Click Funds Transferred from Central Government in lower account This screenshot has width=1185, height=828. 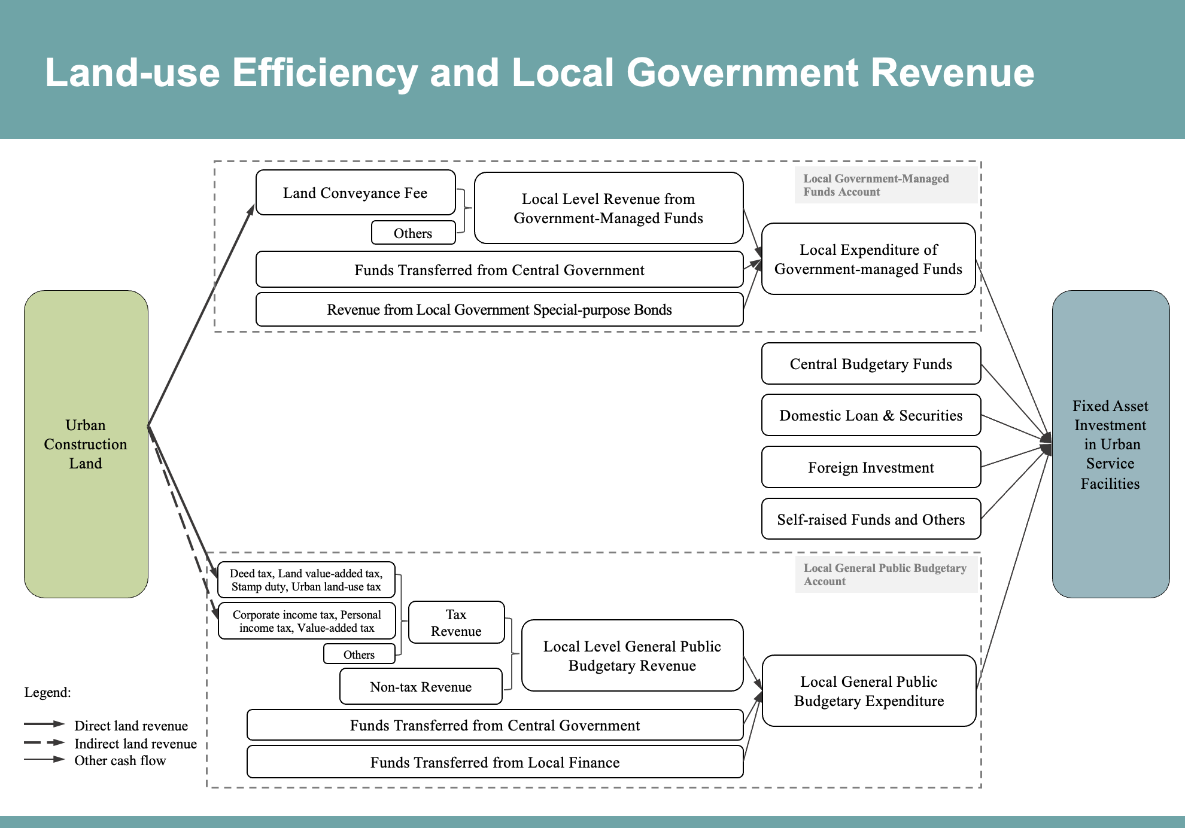[495, 725]
